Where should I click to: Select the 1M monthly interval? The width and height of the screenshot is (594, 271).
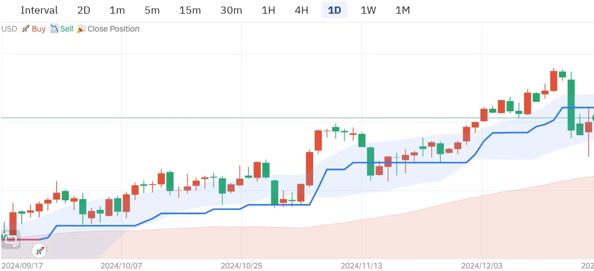[x=403, y=10]
